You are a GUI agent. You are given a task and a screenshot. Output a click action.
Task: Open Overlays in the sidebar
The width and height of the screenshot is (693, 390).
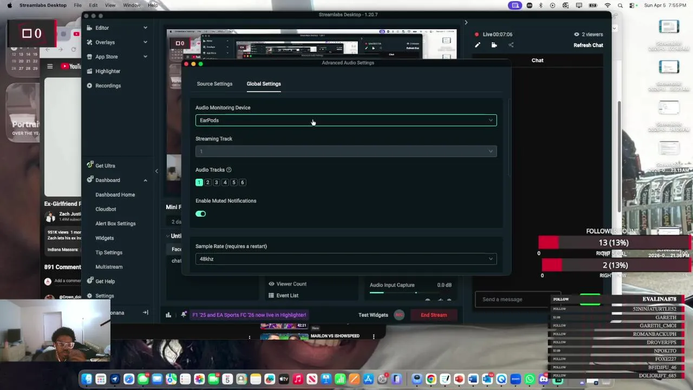tap(105, 42)
